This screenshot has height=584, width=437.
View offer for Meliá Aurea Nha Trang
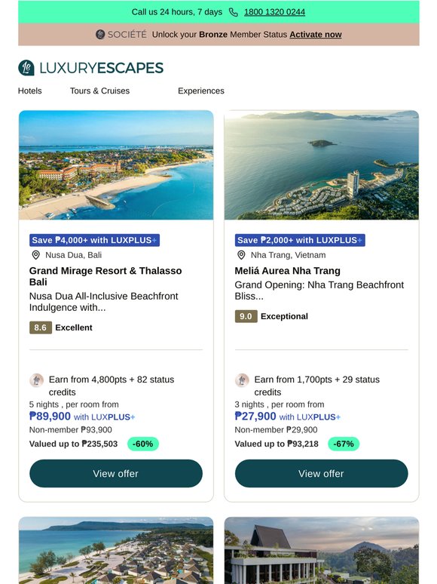point(321,473)
